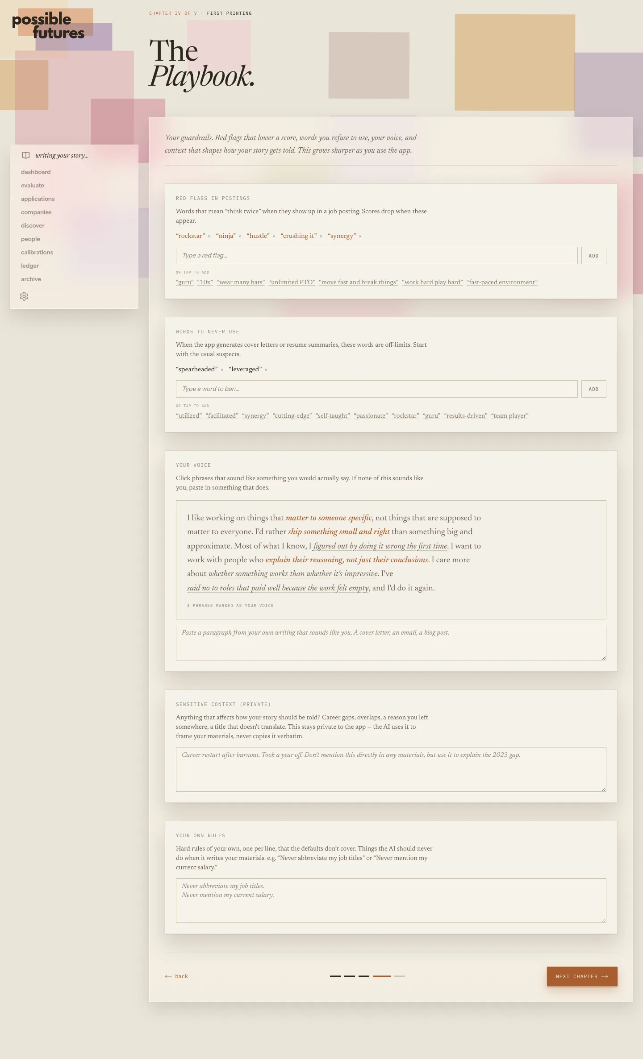The height and width of the screenshot is (1059, 643).
Task: Delete the "synergy" red flag tag
Action: point(360,236)
